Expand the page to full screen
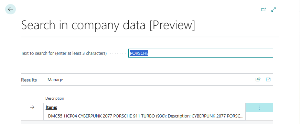Viewport: 300px width, 124px height. [274, 10]
